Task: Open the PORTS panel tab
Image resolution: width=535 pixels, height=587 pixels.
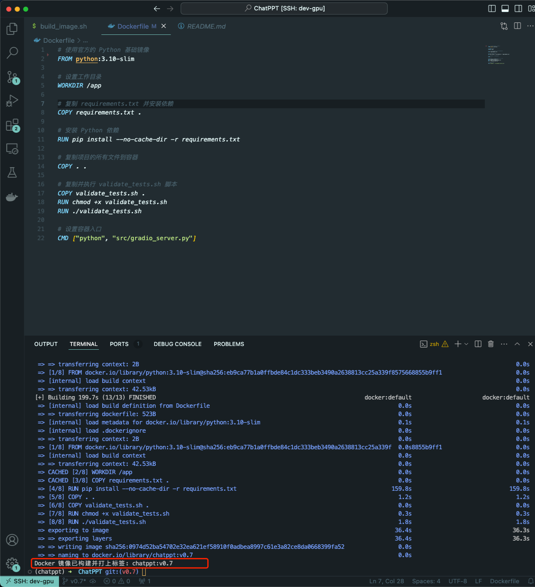Action: (119, 344)
